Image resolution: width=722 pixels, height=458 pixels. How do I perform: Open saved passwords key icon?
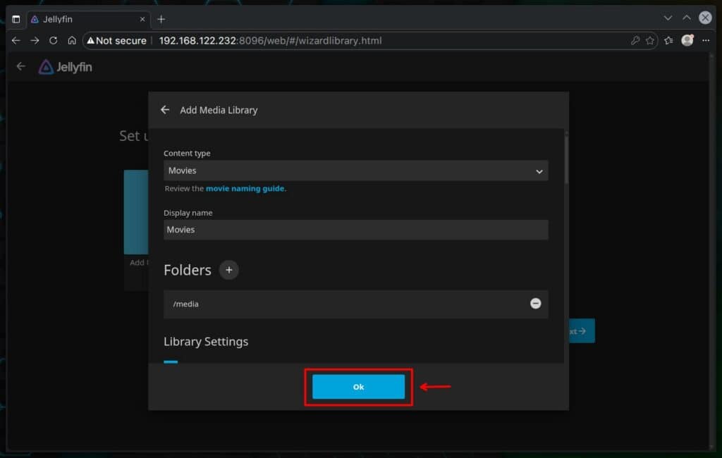click(x=635, y=41)
